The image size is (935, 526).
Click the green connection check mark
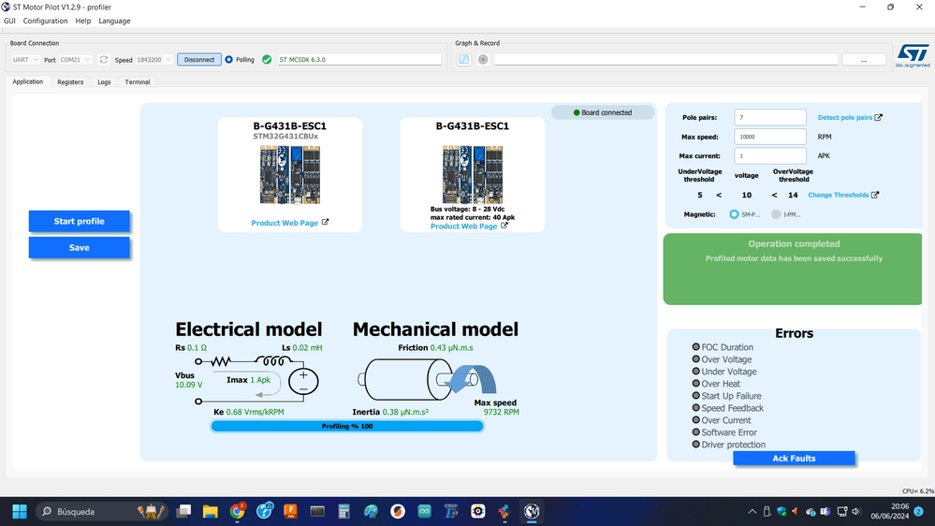coord(267,60)
